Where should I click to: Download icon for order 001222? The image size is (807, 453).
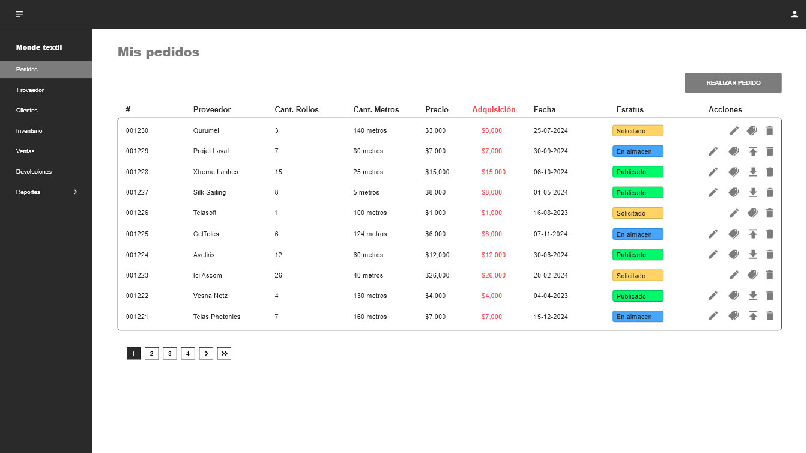click(753, 296)
